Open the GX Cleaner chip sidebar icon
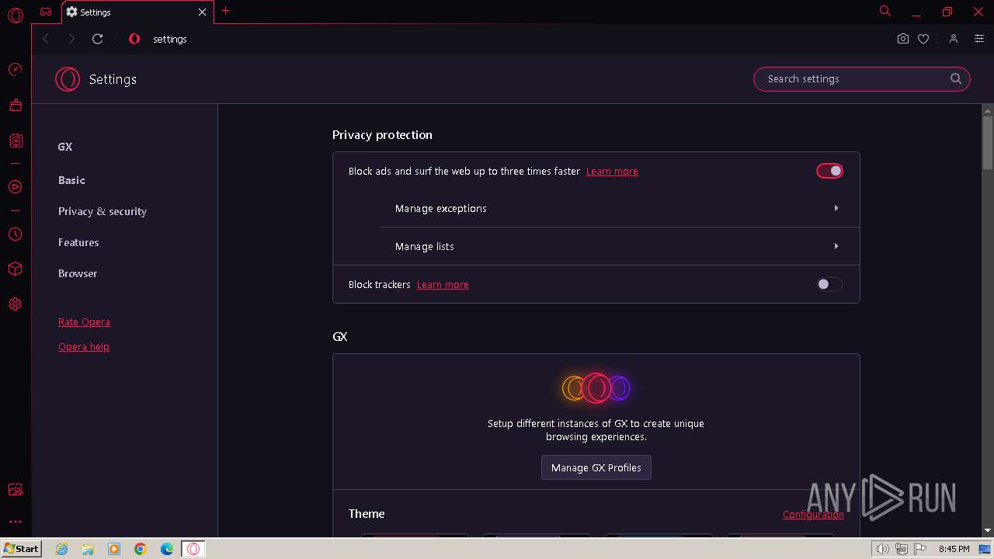 pos(15,141)
